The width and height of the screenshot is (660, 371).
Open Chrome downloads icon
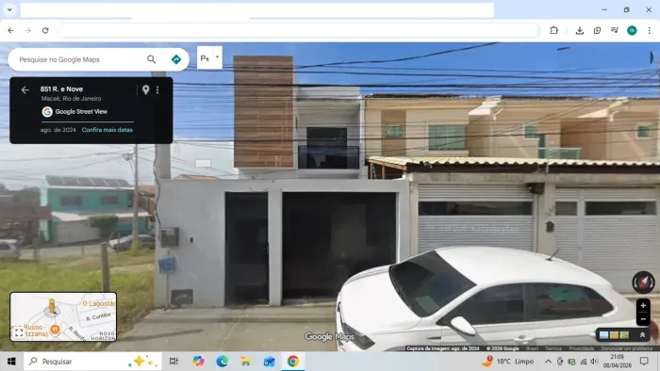tap(580, 30)
